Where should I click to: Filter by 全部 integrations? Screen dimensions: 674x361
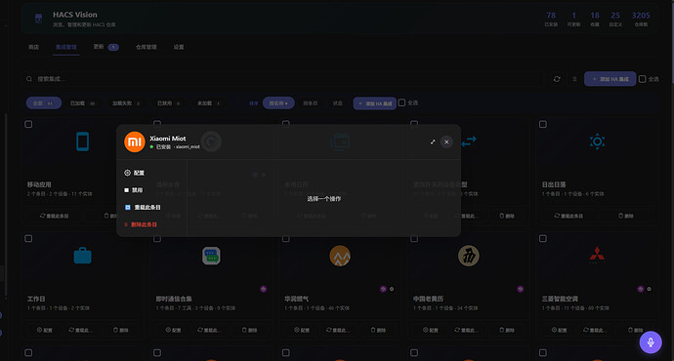coord(43,103)
